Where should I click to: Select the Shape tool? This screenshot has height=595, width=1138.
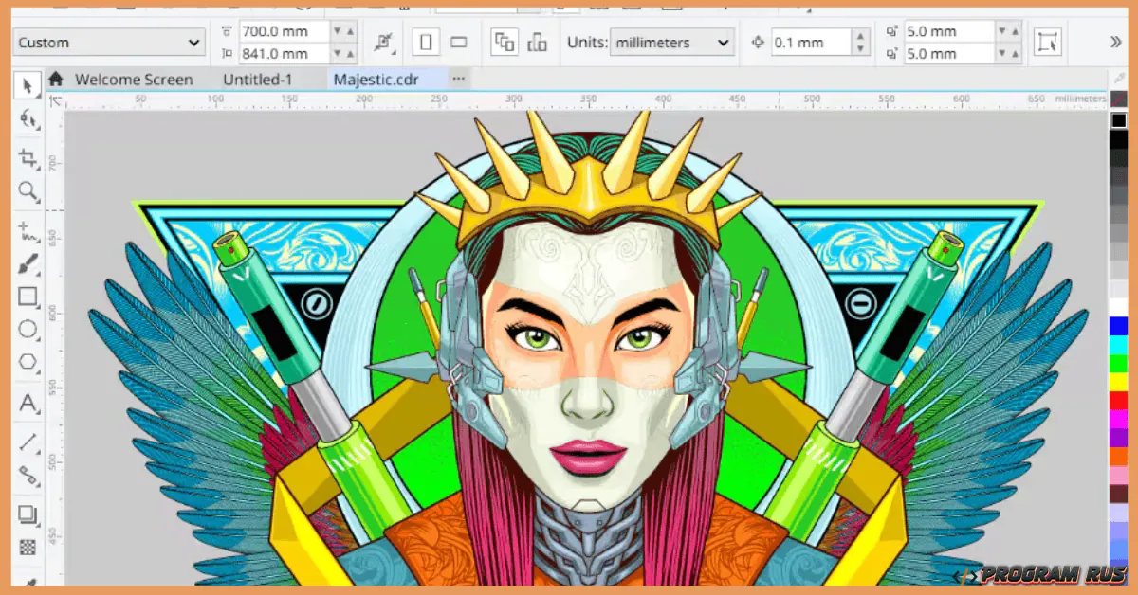28,120
